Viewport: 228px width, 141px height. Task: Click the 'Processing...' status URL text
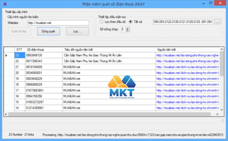(133, 135)
